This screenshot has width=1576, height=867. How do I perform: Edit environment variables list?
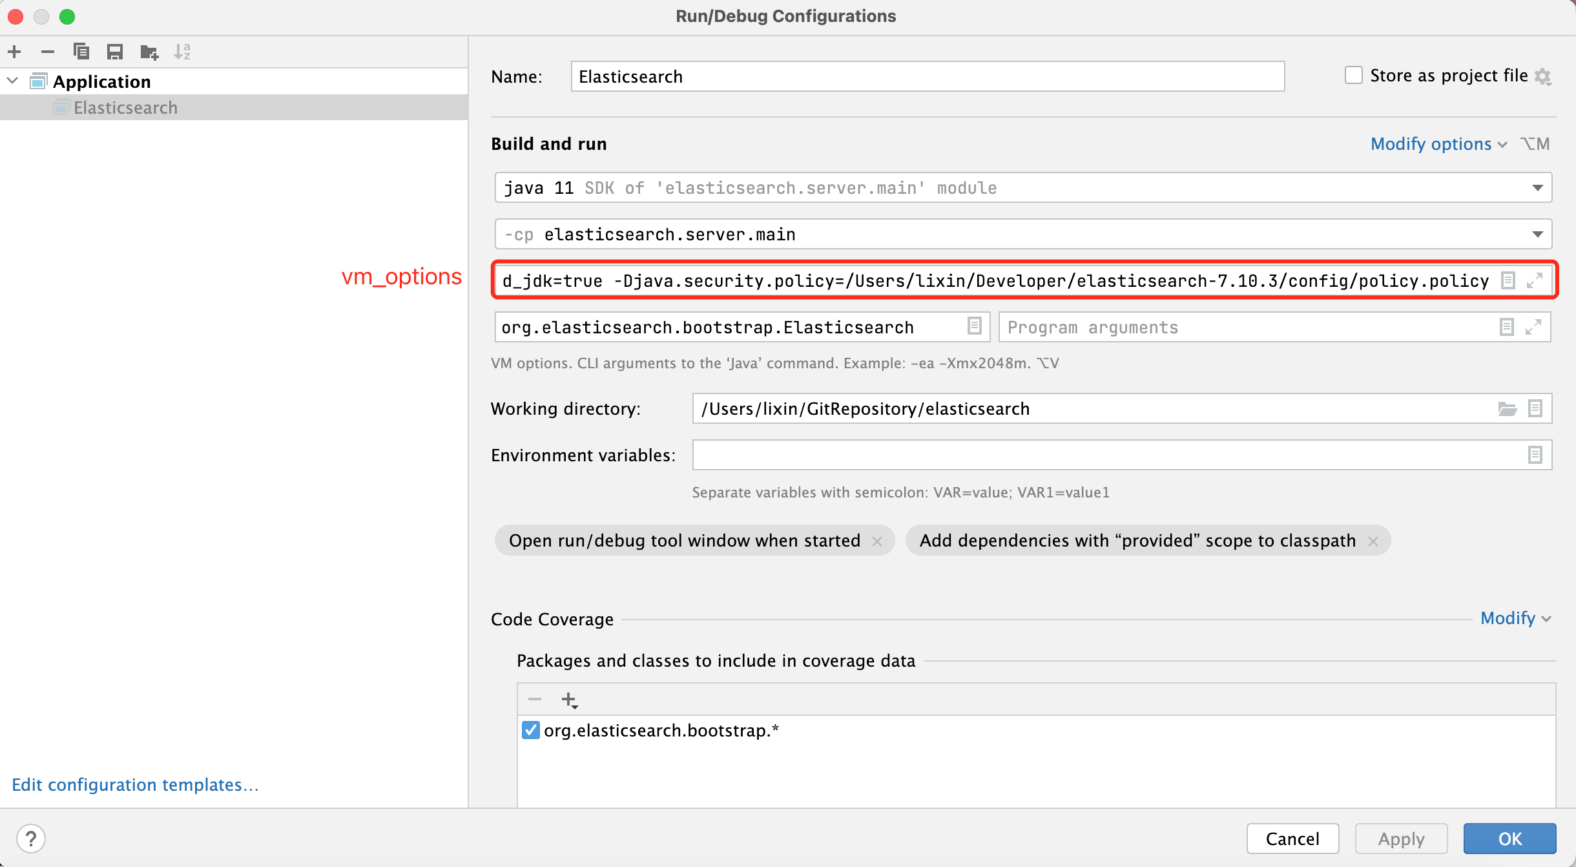pyautogui.click(x=1535, y=455)
